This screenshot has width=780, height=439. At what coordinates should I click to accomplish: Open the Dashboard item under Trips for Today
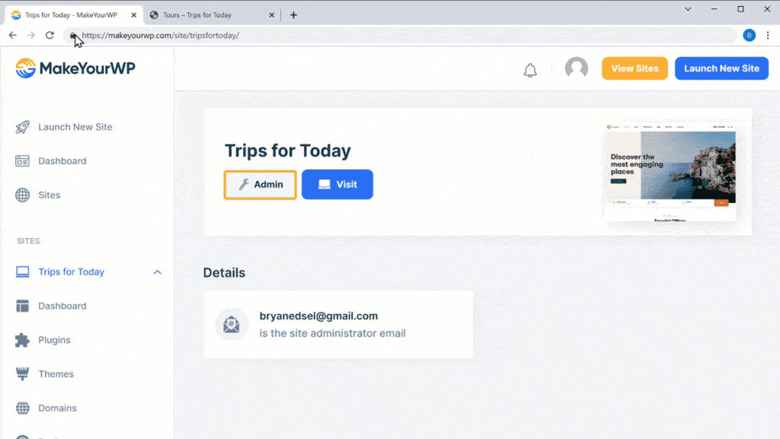62,306
